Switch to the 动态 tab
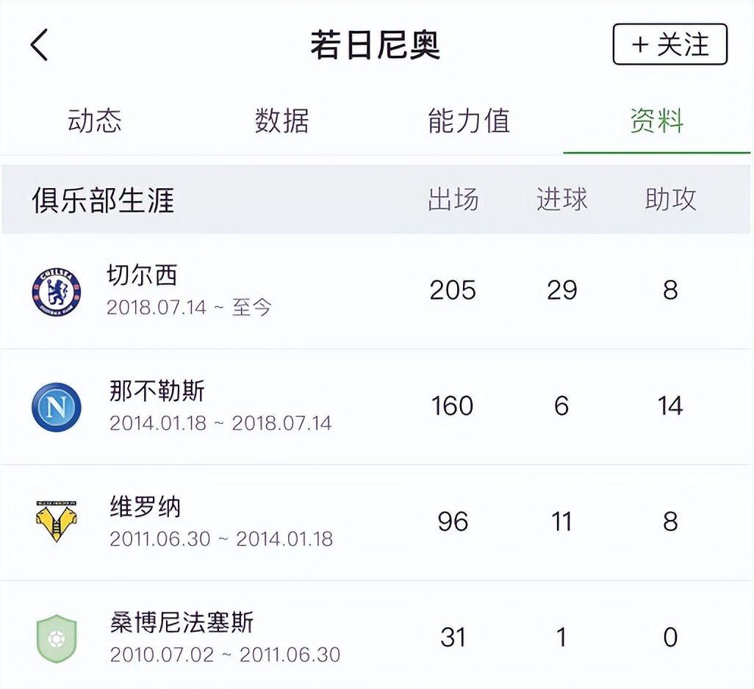This screenshot has width=754, height=689. (95, 121)
